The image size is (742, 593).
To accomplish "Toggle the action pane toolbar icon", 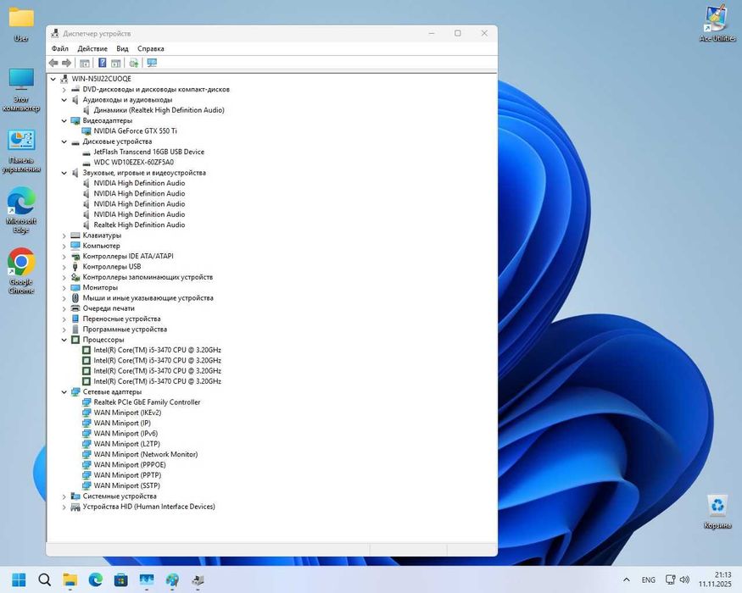I will [x=116, y=63].
